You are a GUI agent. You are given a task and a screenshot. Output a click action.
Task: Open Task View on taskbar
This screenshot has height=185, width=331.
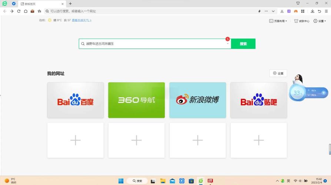tap(153, 181)
